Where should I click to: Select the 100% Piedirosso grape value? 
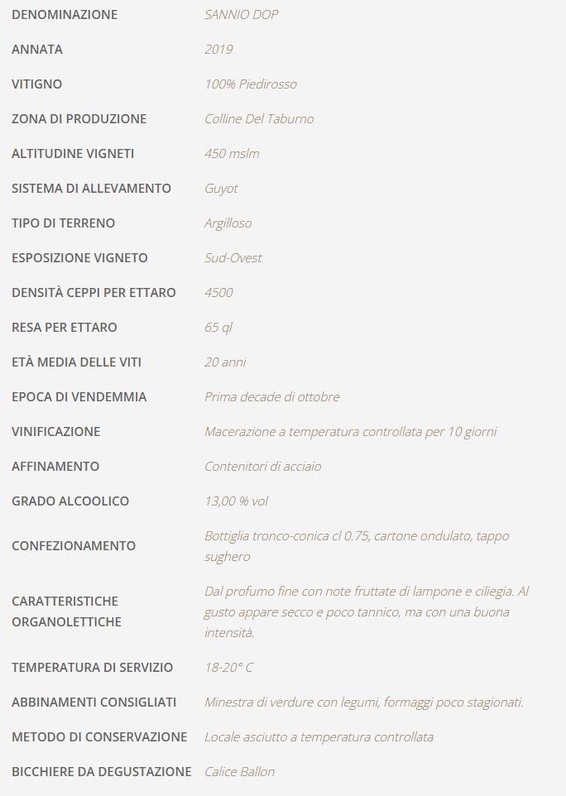click(250, 84)
